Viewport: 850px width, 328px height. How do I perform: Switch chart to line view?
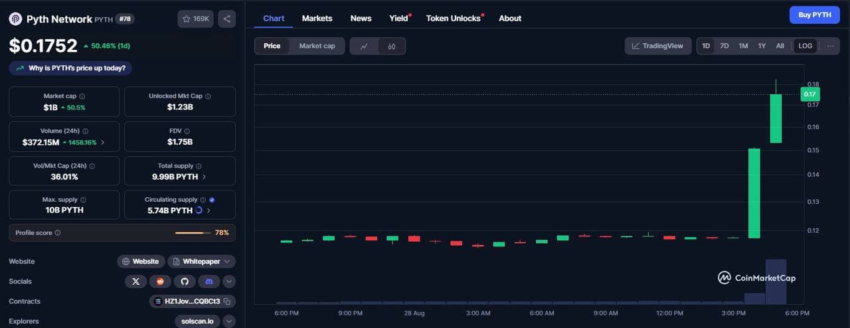click(x=364, y=46)
